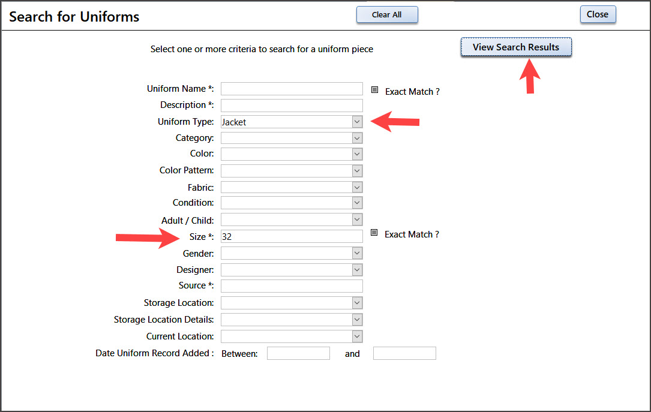
Task: Expand the Gender dropdown
Action: pyautogui.click(x=357, y=254)
